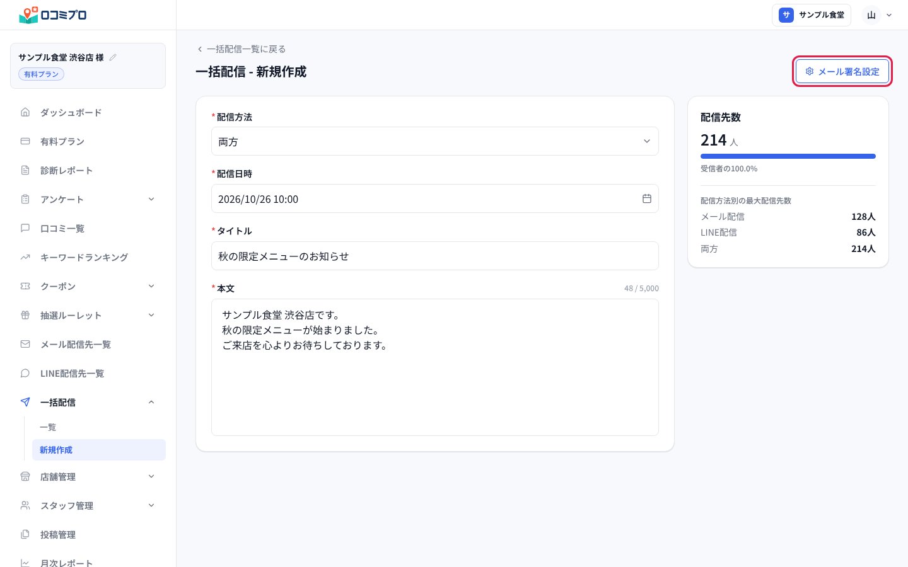Viewport: 908px width, 567px height.
Task: Go back via 一括配信一覧に戻る link
Action: click(x=241, y=49)
